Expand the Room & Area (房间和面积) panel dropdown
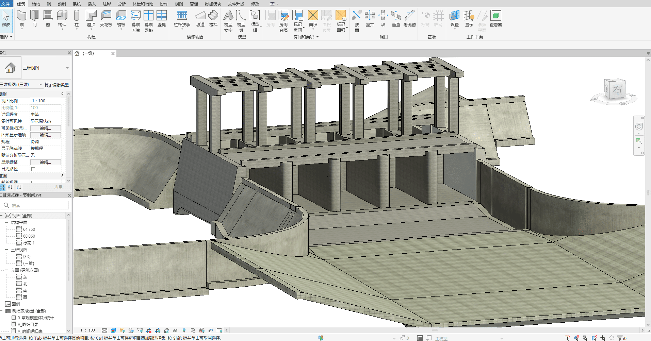The height and width of the screenshot is (341, 651). coord(317,37)
